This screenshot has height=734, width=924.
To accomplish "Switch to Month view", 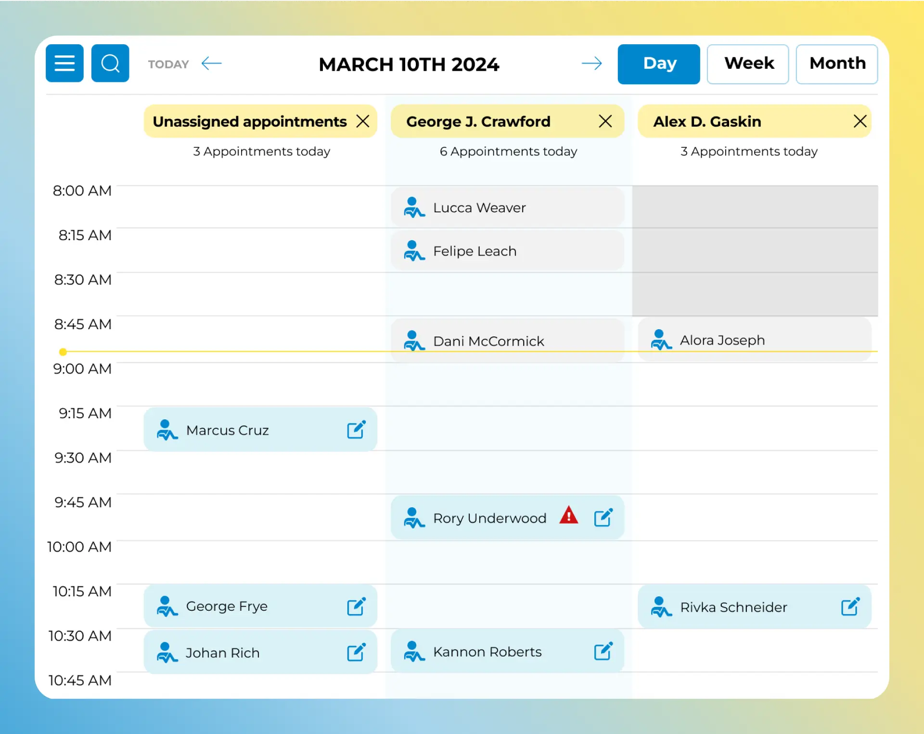I will 837,64.
